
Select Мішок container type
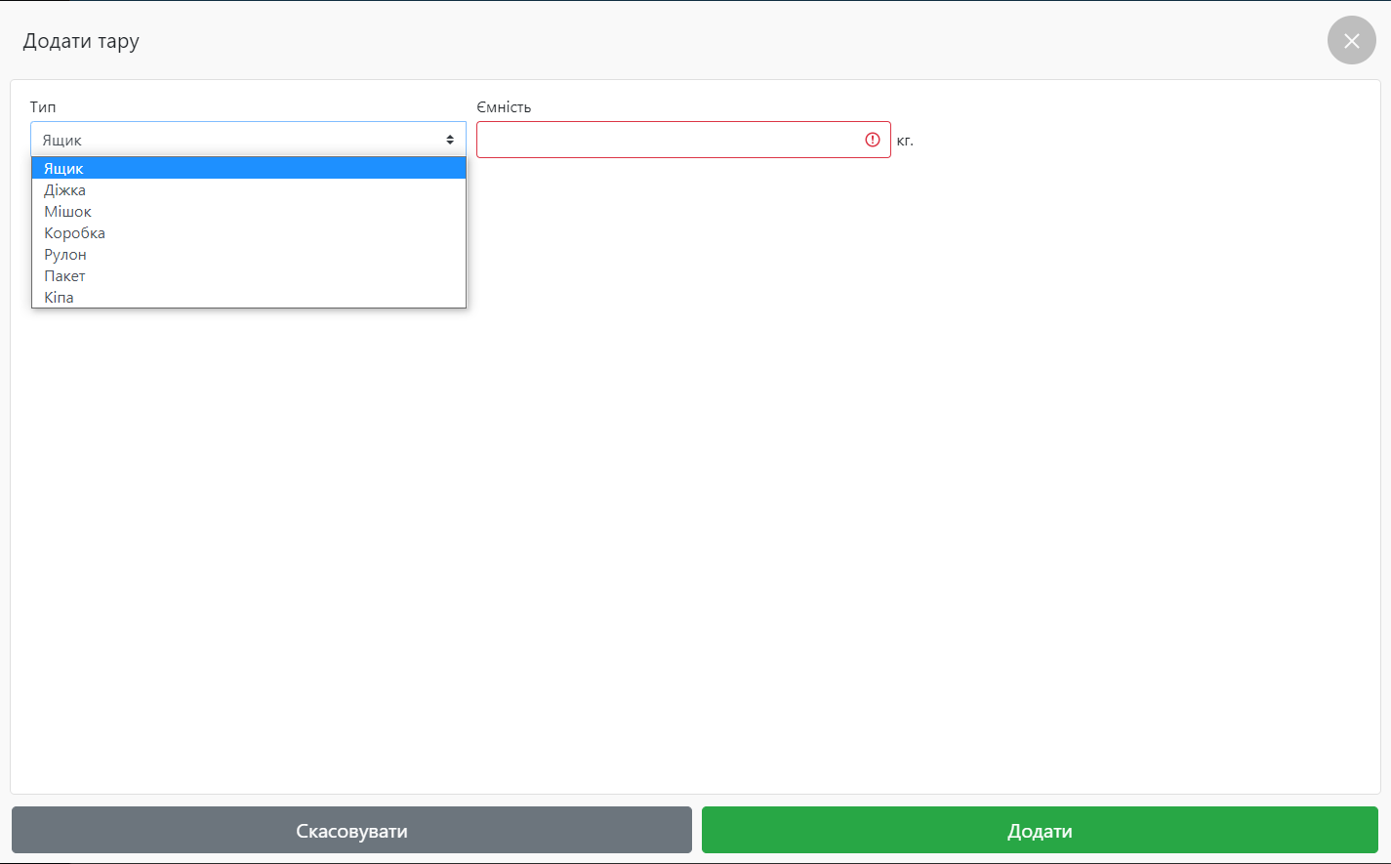[x=248, y=212]
